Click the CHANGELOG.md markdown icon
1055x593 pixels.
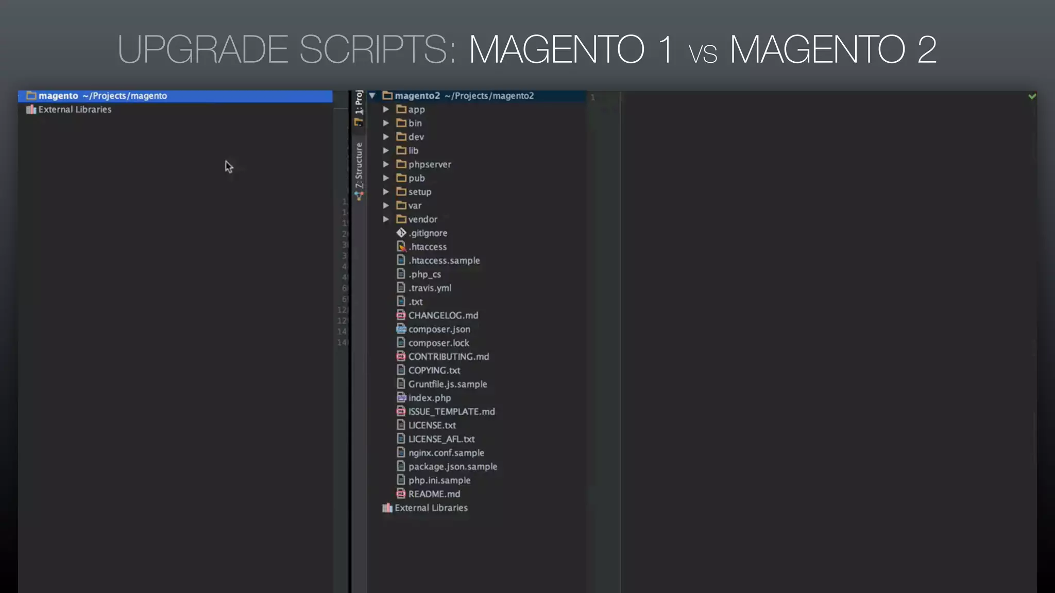[x=401, y=315]
